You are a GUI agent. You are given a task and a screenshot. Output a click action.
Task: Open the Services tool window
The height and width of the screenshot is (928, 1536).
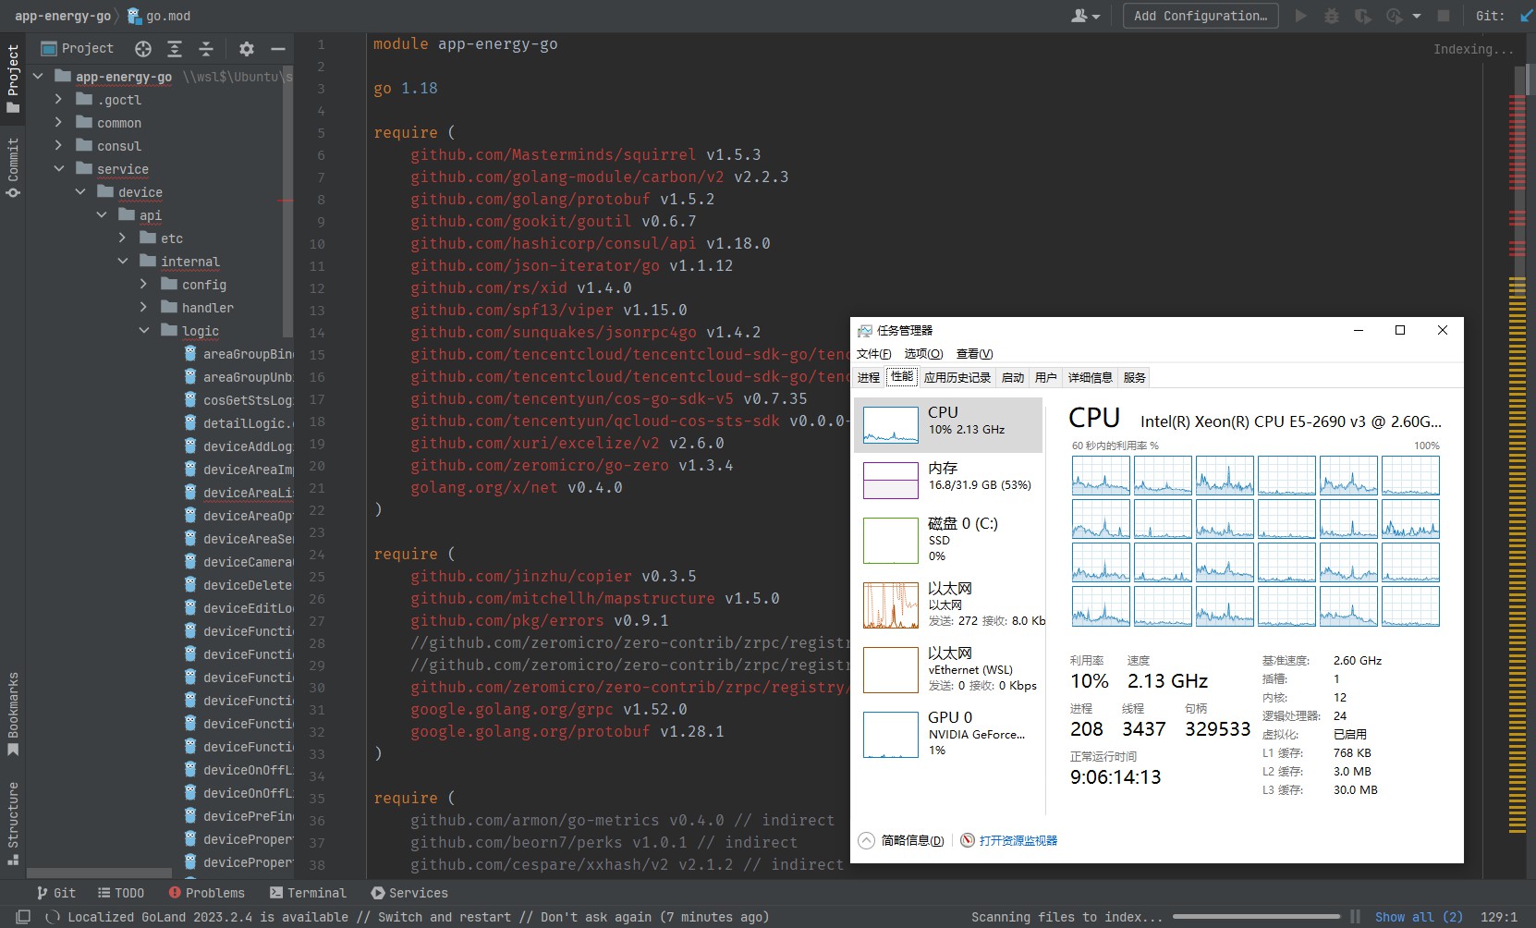click(x=409, y=893)
